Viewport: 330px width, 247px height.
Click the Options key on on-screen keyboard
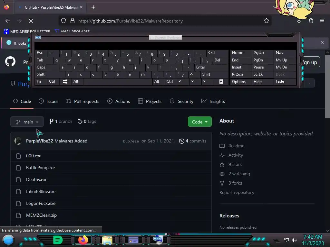point(241,81)
